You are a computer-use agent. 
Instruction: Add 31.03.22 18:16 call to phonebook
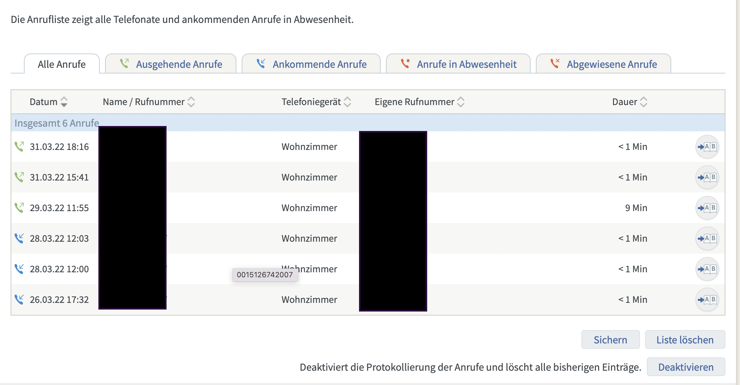[707, 147]
